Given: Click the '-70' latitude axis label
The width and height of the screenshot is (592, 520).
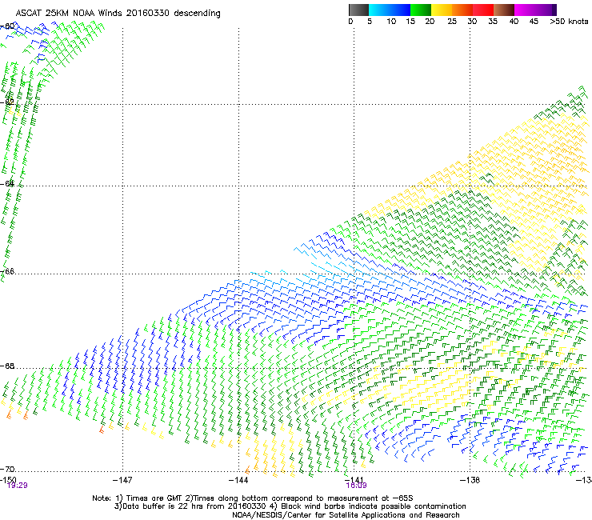Looking at the screenshot, I should 7,469.
